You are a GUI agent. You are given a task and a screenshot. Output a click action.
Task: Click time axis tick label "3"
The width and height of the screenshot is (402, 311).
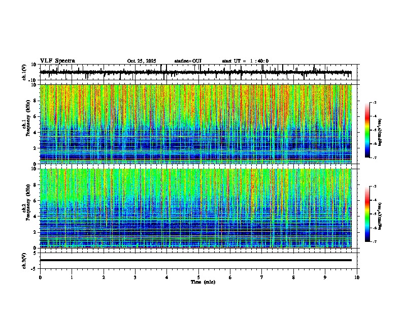[135, 277]
